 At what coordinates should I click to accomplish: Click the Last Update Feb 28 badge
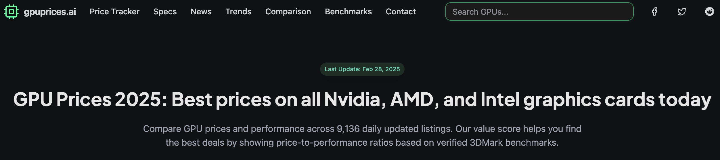tap(362, 69)
